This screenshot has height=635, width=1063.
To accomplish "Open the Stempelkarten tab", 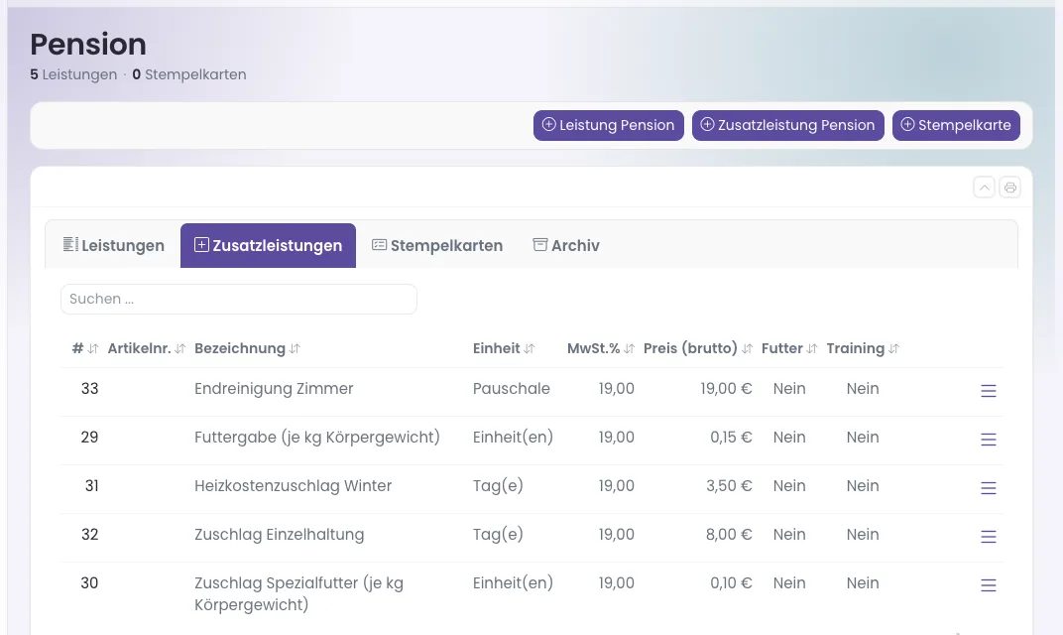I will tap(437, 246).
